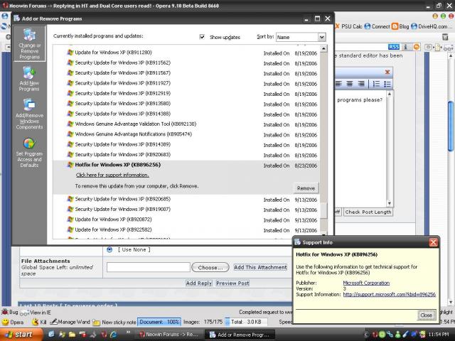The image size is (455, 341).
Task: Click red X on Support Info window
Action: click(433, 242)
